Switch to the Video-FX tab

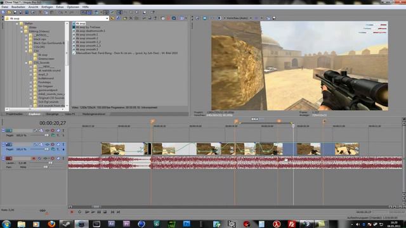(70, 114)
